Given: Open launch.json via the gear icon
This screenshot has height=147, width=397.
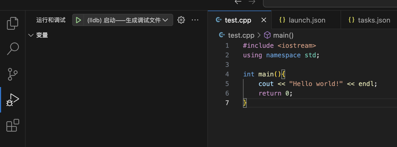Looking at the screenshot, I should pyautogui.click(x=181, y=20).
